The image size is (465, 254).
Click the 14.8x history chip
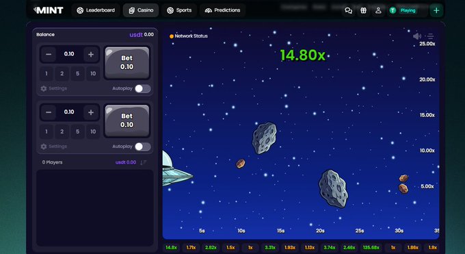pyautogui.click(x=171, y=247)
